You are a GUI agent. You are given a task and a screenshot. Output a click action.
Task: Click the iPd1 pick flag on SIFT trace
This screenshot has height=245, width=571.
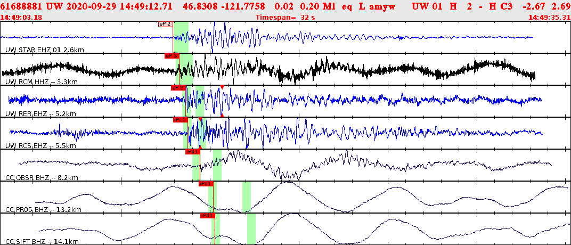tap(208, 216)
